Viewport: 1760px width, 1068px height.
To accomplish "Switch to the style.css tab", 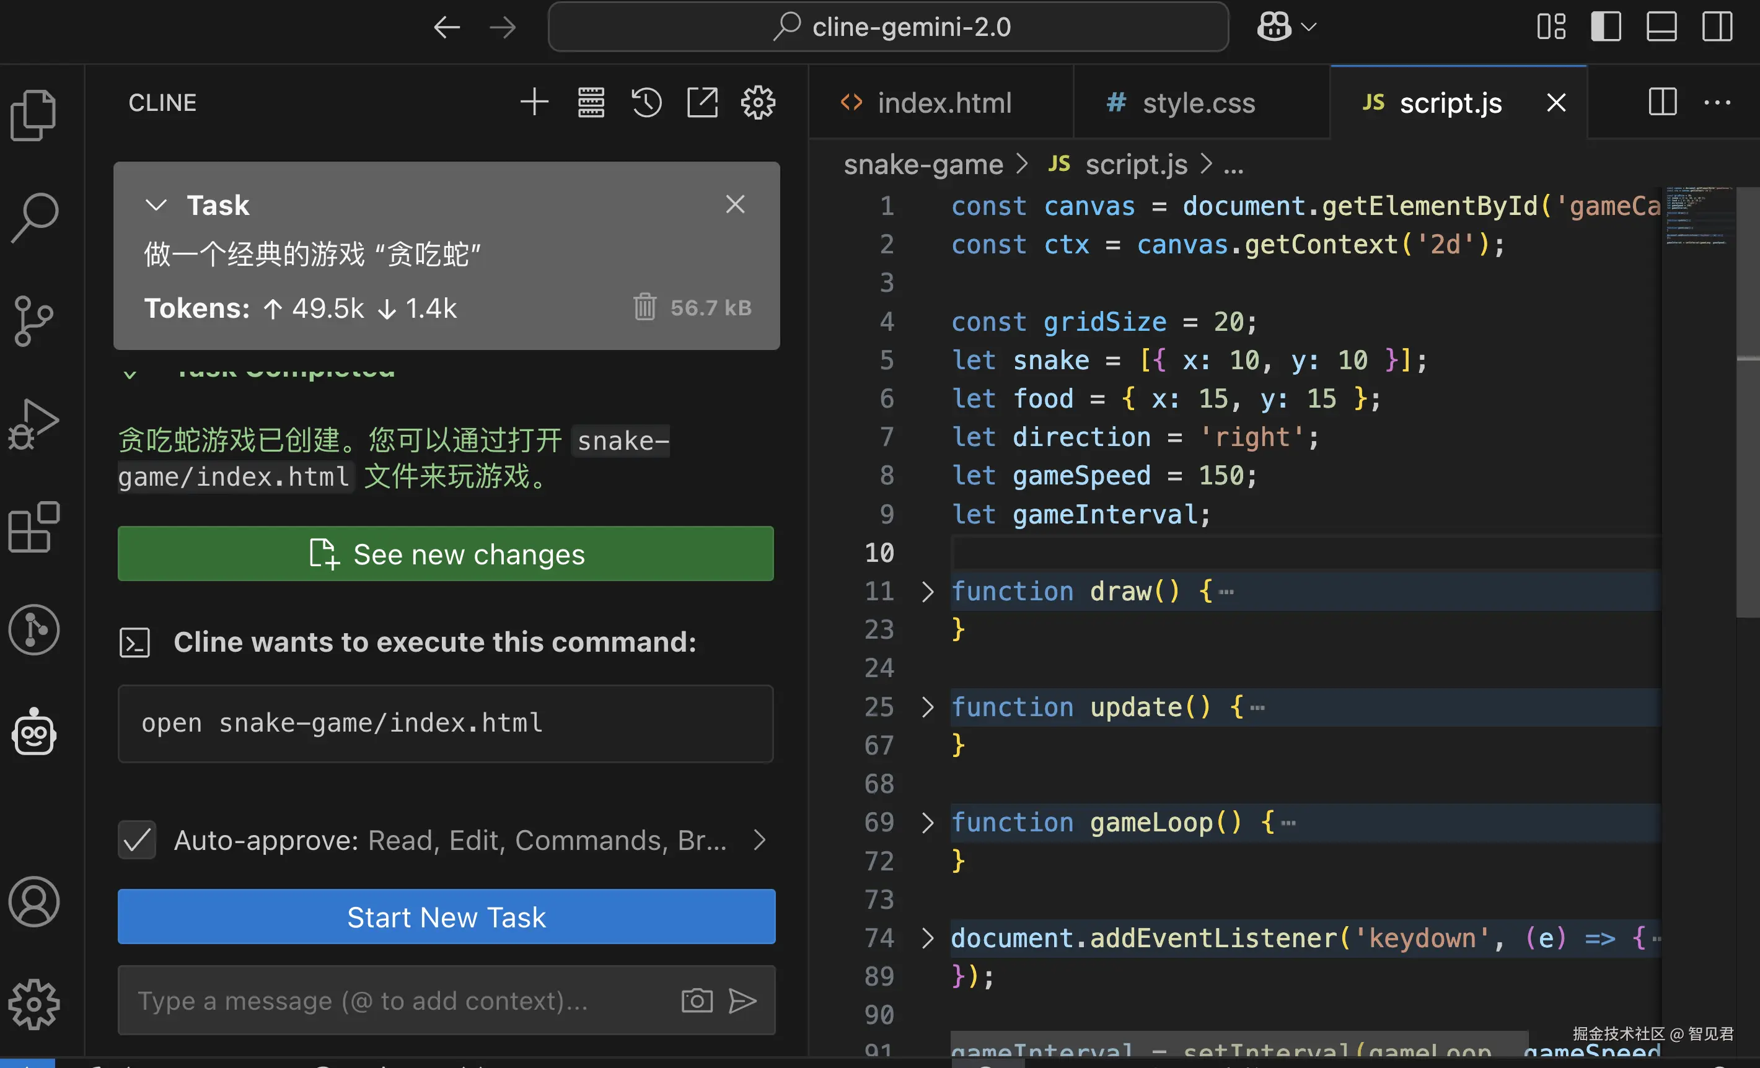I will click(x=1198, y=103).
